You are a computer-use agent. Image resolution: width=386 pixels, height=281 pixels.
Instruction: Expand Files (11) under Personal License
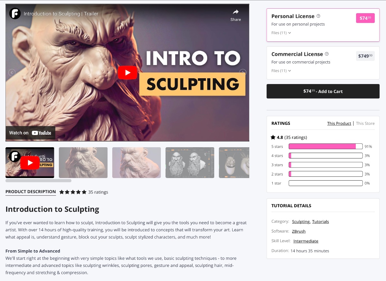[x=281, y=33]
